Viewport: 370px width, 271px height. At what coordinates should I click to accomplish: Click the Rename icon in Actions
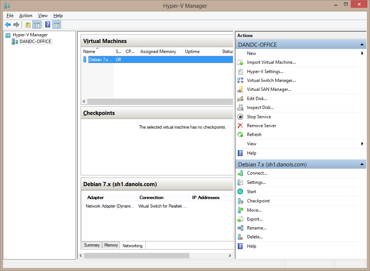(x=240, y=228)
